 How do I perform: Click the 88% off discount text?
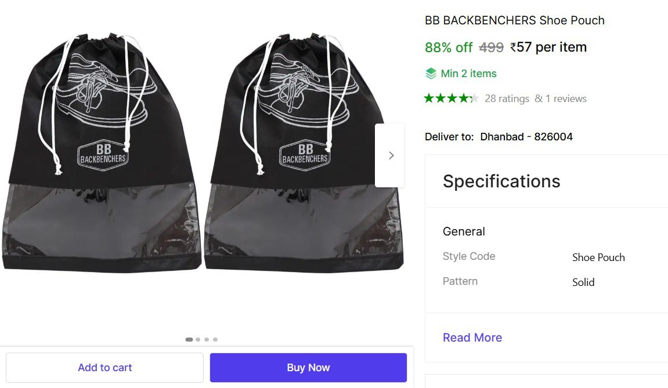449,48
